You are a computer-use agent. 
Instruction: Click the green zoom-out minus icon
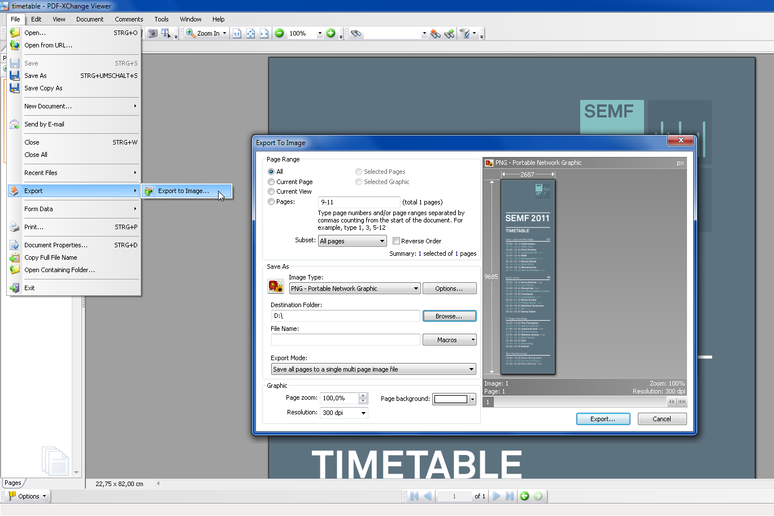coord(279,33)
